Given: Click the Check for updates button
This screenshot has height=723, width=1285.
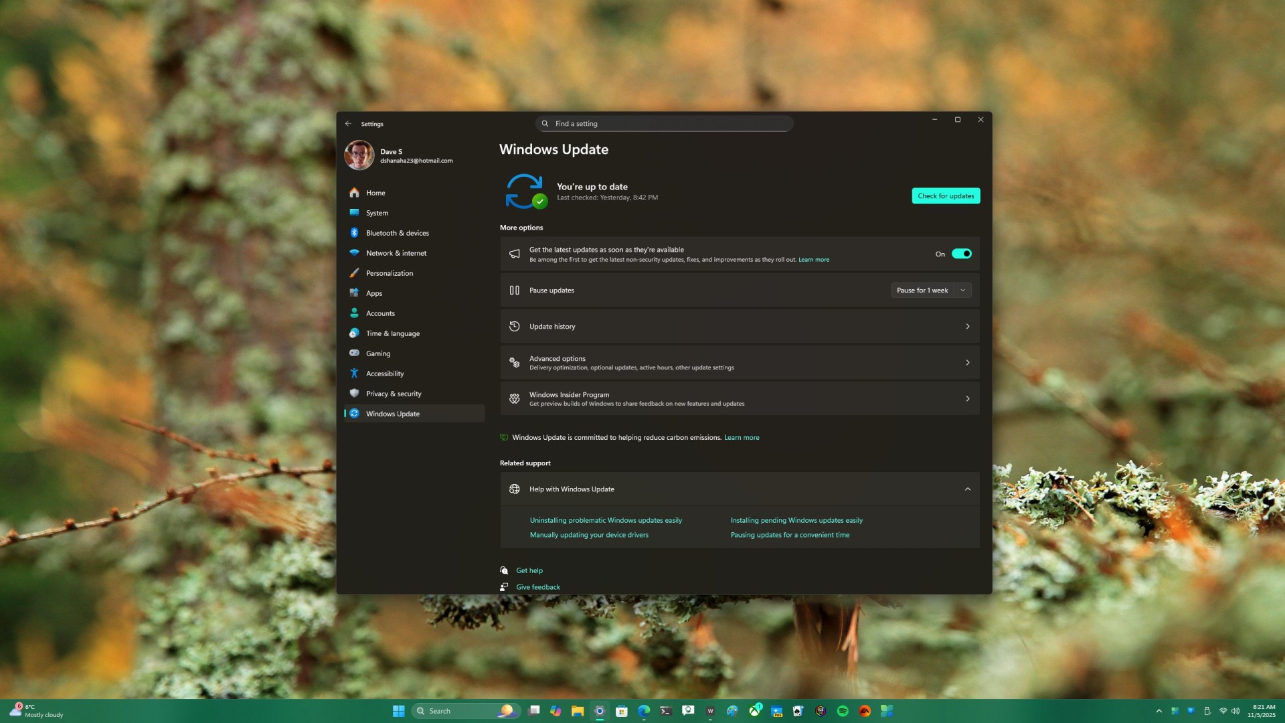Looking at the screenshot, I should (946, 196).
